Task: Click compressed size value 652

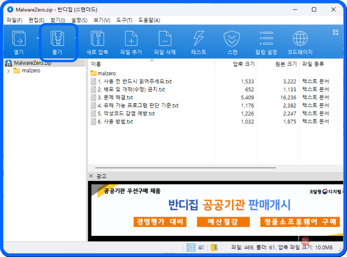Action: (249, 90)
